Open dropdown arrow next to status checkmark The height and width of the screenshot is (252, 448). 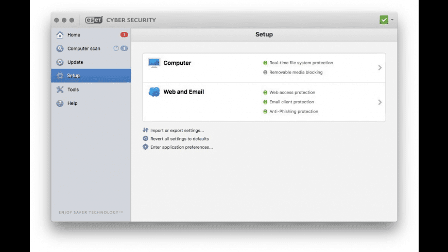point(392,20)
